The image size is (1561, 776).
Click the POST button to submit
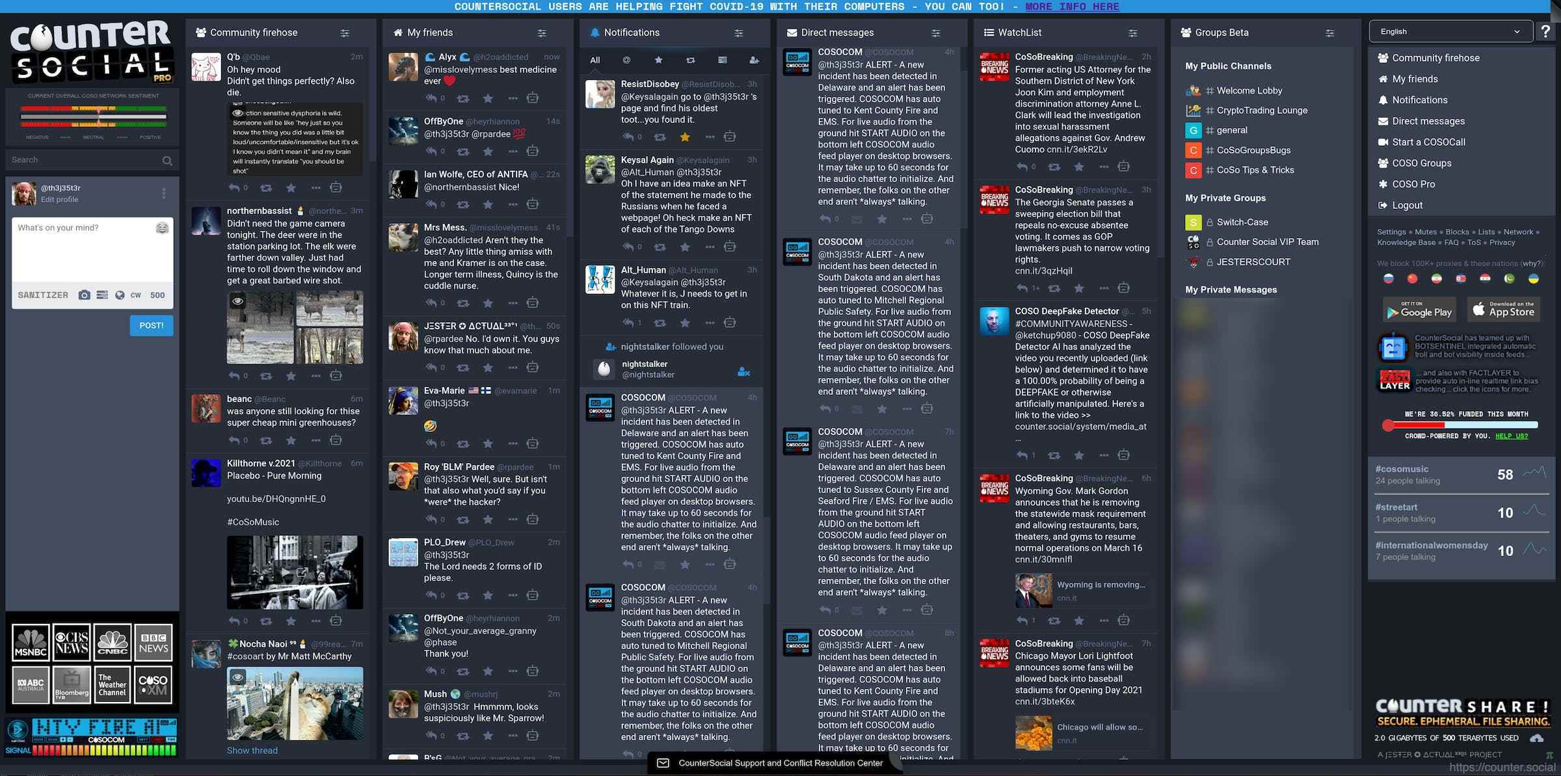pos(152,325)
